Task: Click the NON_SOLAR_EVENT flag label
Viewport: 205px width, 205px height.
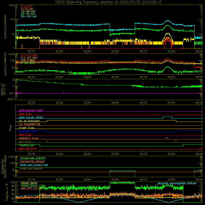Action: pos(31,118)
